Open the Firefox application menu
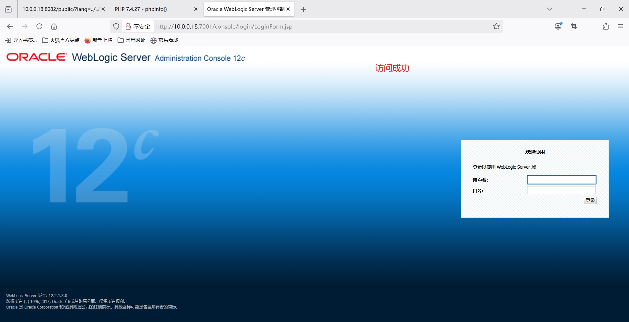629x322 pixels. coord(620,26)
